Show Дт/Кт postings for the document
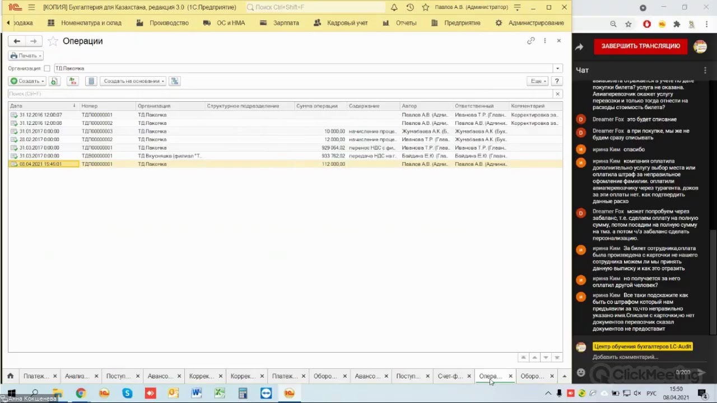The width and height of the screenshot is (717, 403). [72, 81]
